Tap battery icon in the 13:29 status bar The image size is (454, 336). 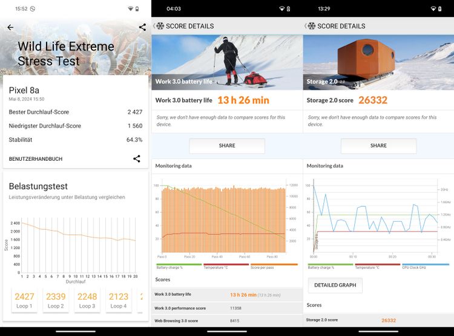pyautogui.click(x=439, y=9)
